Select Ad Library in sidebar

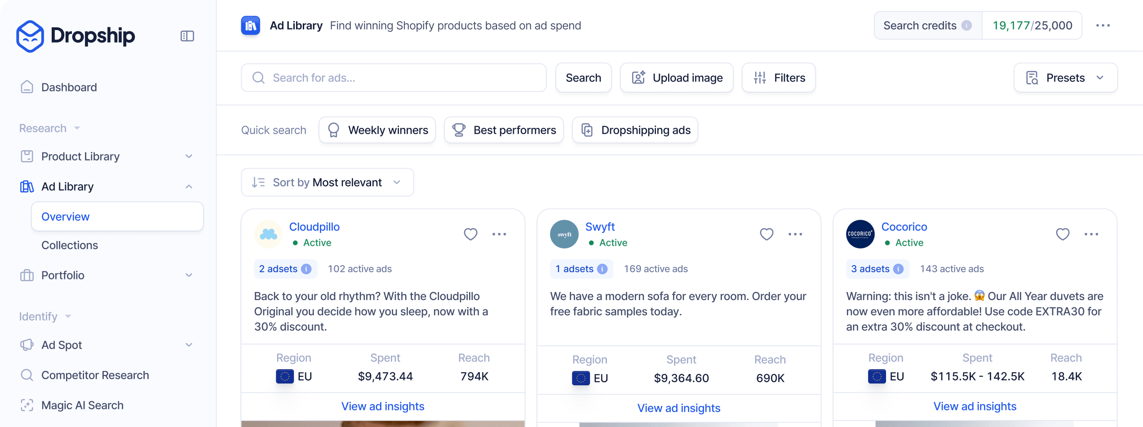tap(67, 187)
